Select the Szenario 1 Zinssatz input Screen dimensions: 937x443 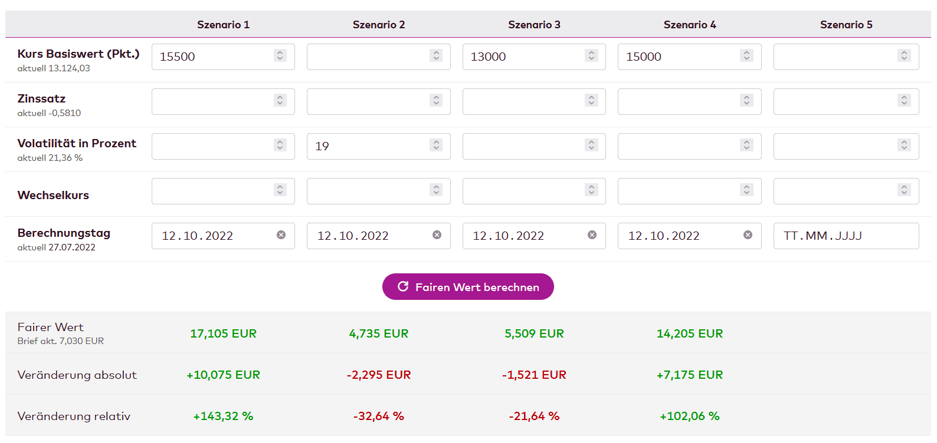click(x=212, y=101)
